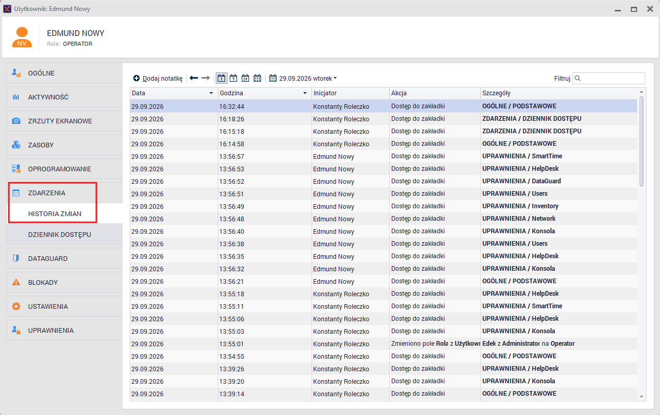660x415 pixels.
Task: Switch to the DZIENNIK DOSTĘPU subtab
Action: 64,235
